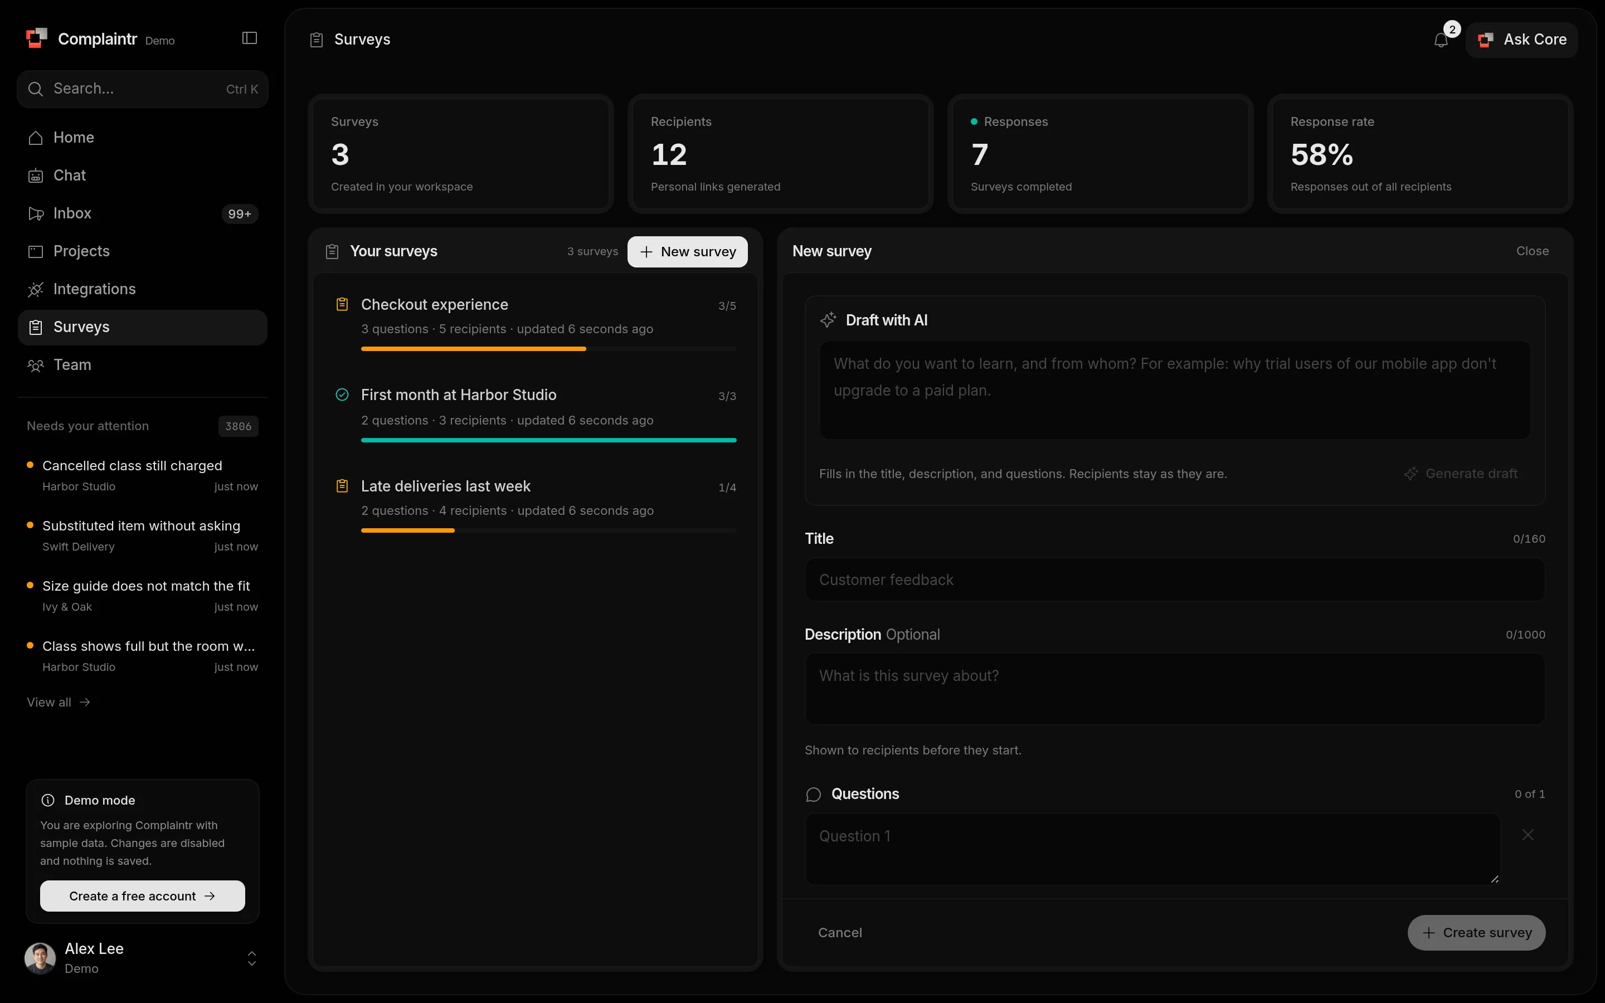Image resolution: width=1605 pixels, height=1003 pixels.
Task: Click the Your surveys clipboard icon
Action: point(332,251)
